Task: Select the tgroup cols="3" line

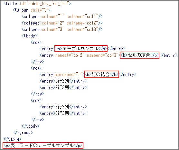Action: point(32,10)
